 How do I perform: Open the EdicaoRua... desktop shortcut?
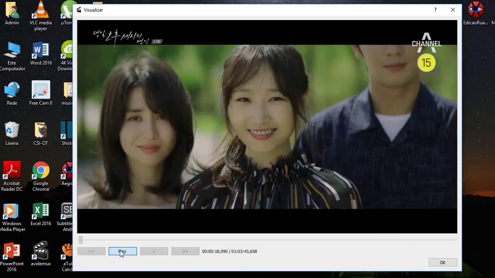pyautogui.click(x=476, y=14)
